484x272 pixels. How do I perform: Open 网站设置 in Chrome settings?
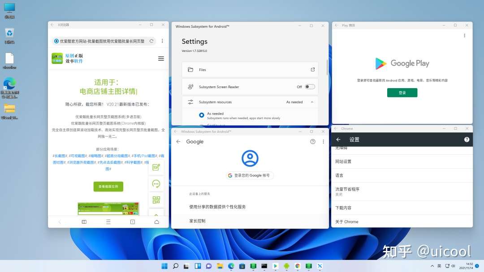[x=402, y=161]
